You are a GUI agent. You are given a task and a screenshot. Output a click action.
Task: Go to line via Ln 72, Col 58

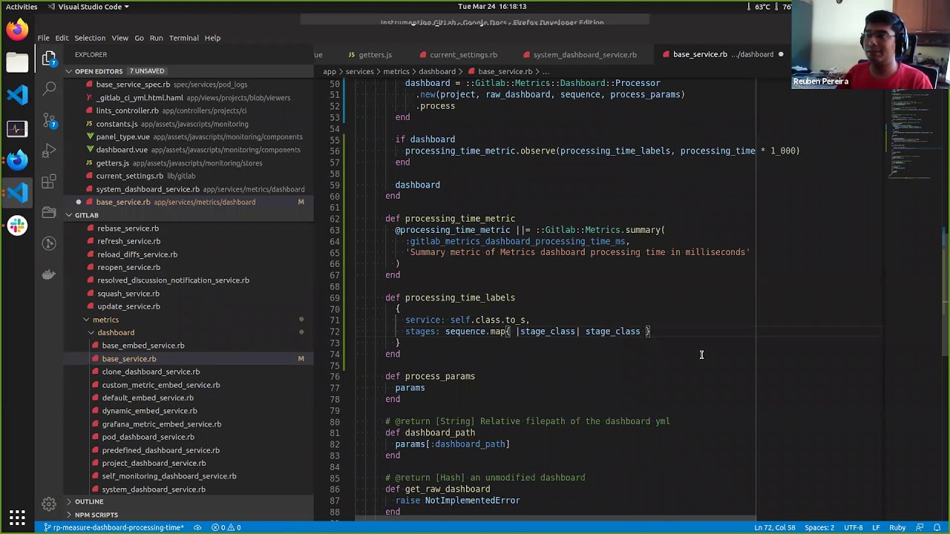tap(774, 527)
